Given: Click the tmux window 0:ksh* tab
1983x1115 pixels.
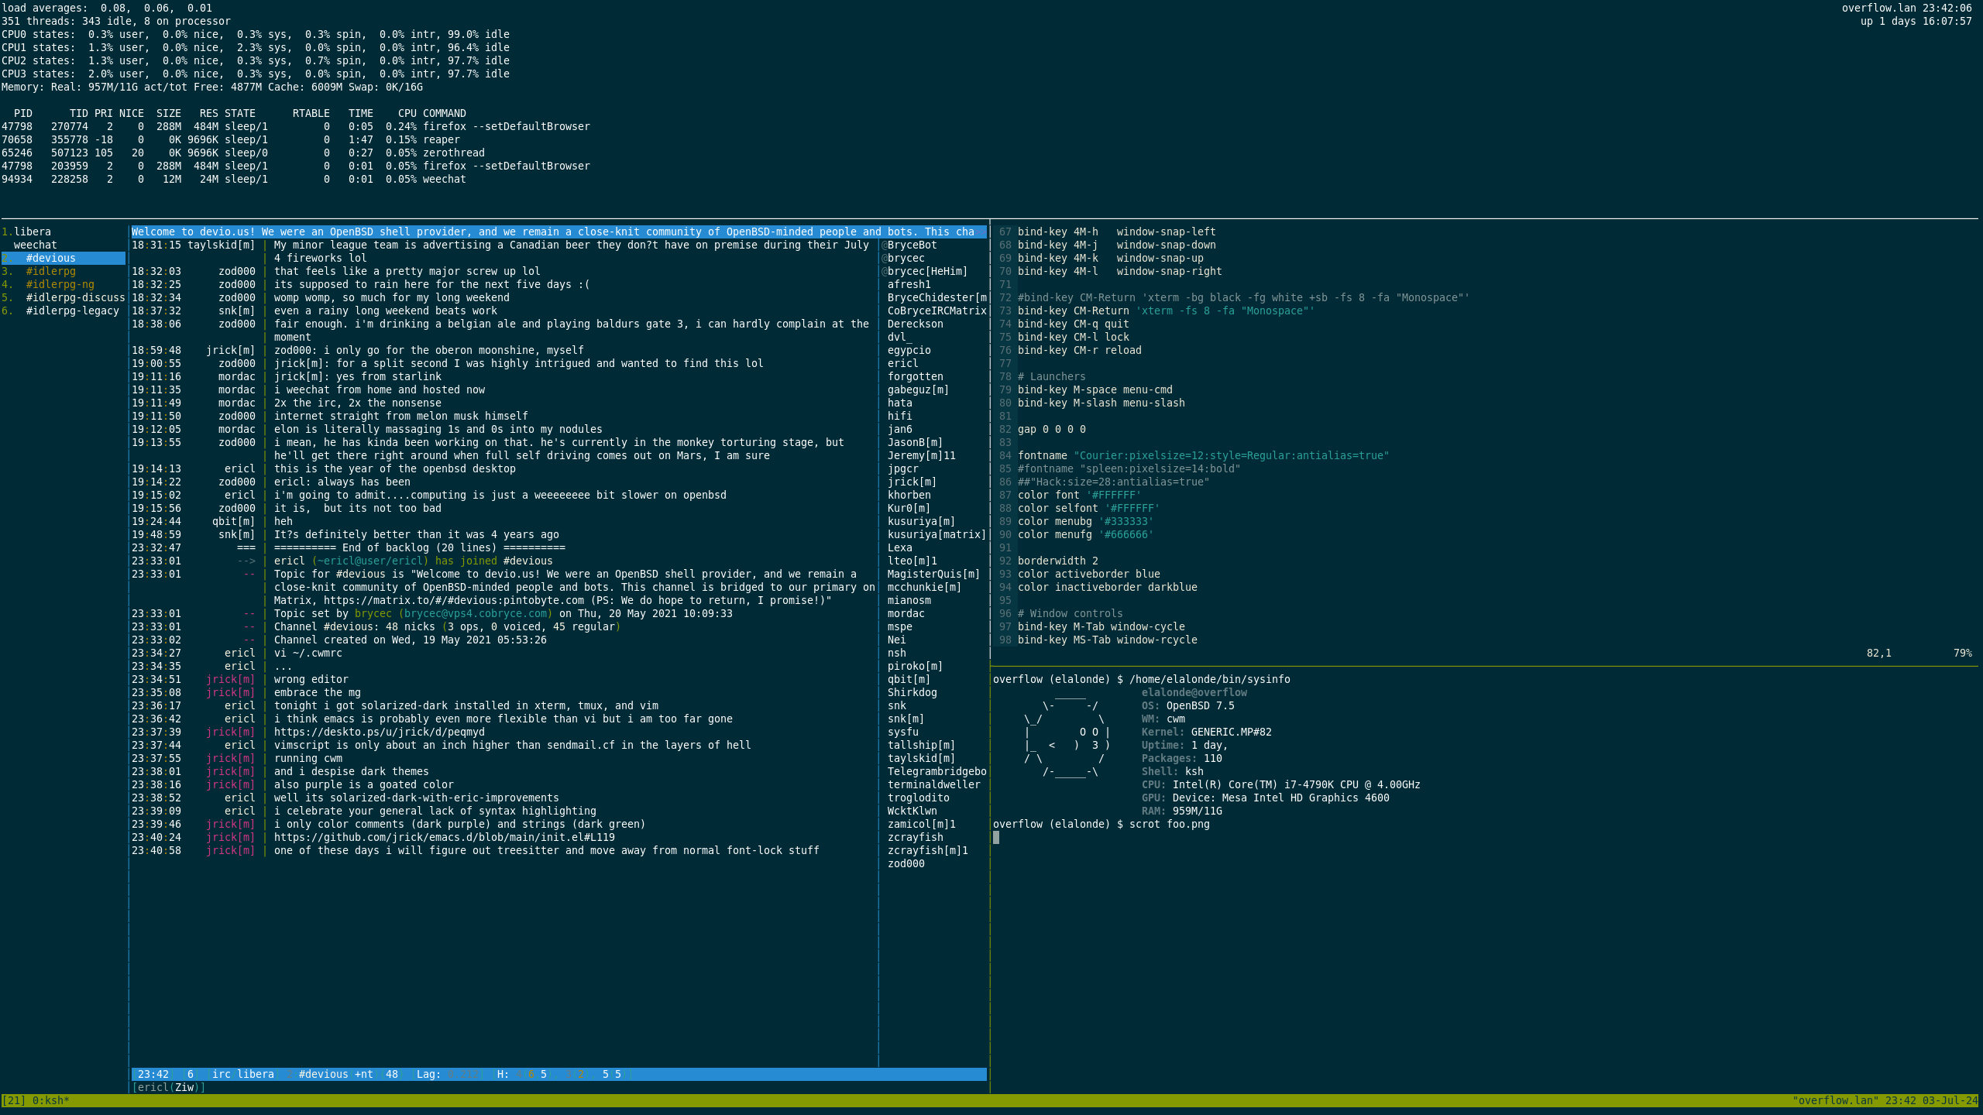Looking at the screenshot, I should 51,1100.
